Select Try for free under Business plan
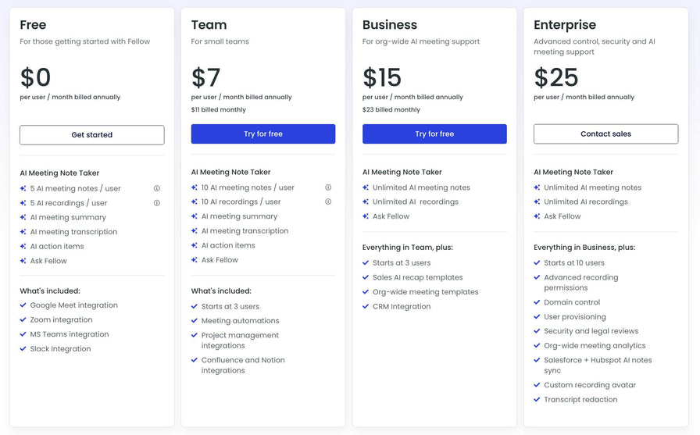Screen dimensions: 700x435 [x=434, y=134]
